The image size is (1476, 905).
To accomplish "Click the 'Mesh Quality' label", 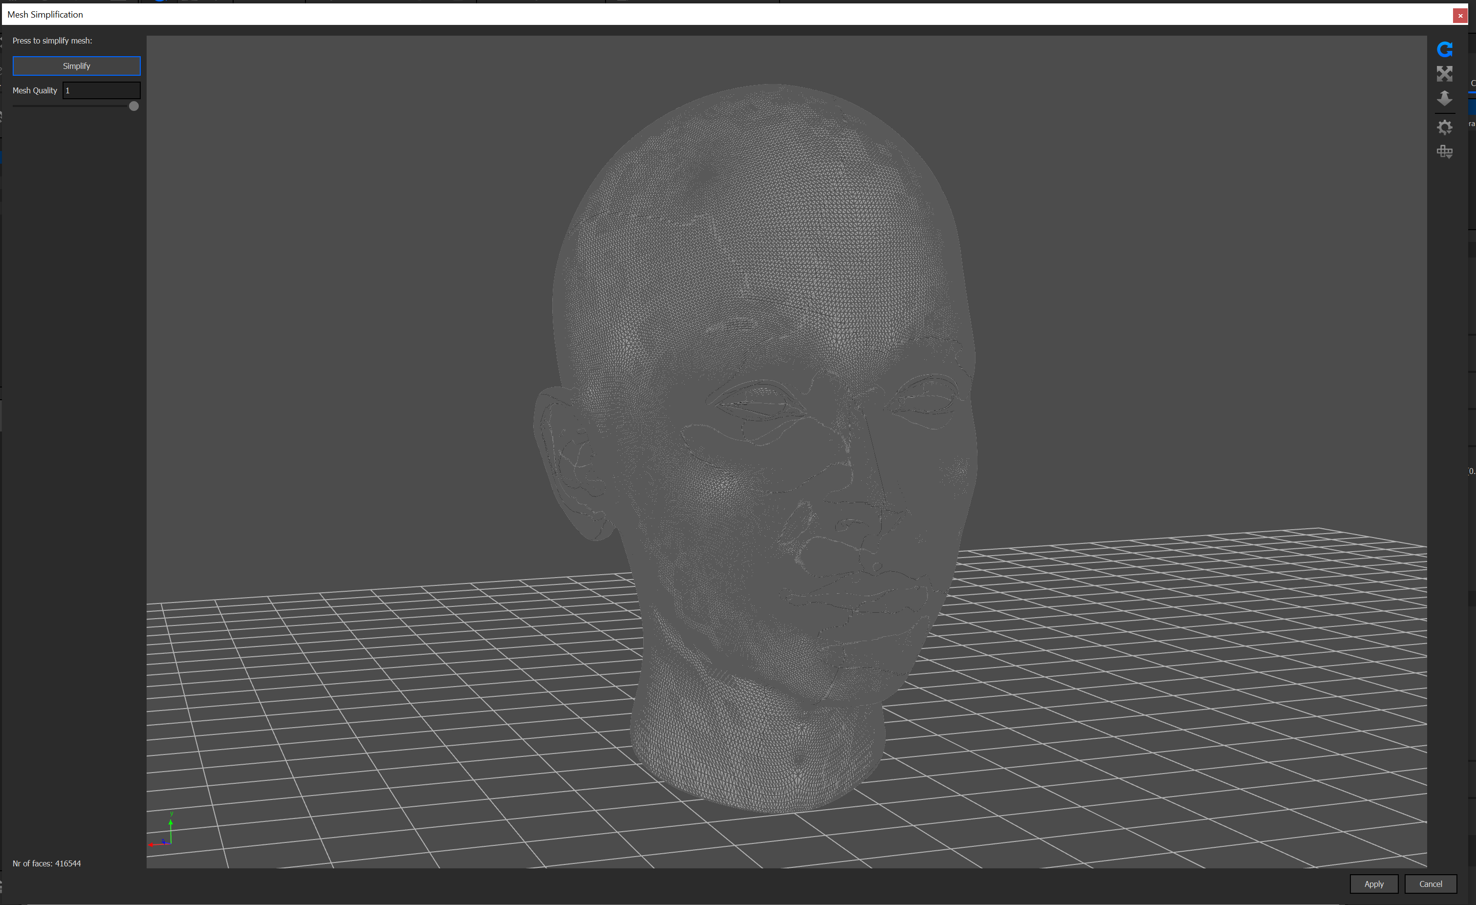I will coord(35,90).
